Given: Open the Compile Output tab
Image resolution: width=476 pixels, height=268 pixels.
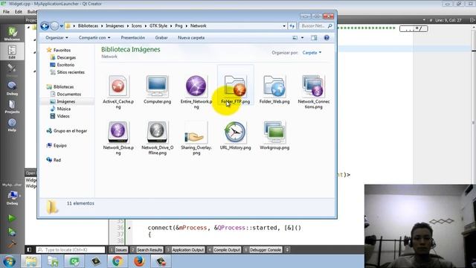Looking at the screenshot, I should point(224,250).
